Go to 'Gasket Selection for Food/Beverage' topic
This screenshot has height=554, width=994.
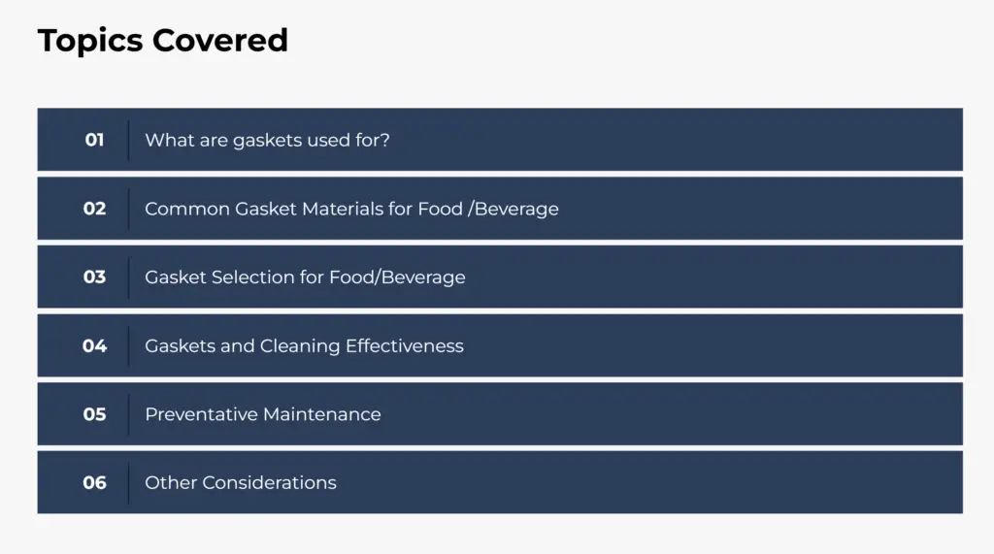305,277
